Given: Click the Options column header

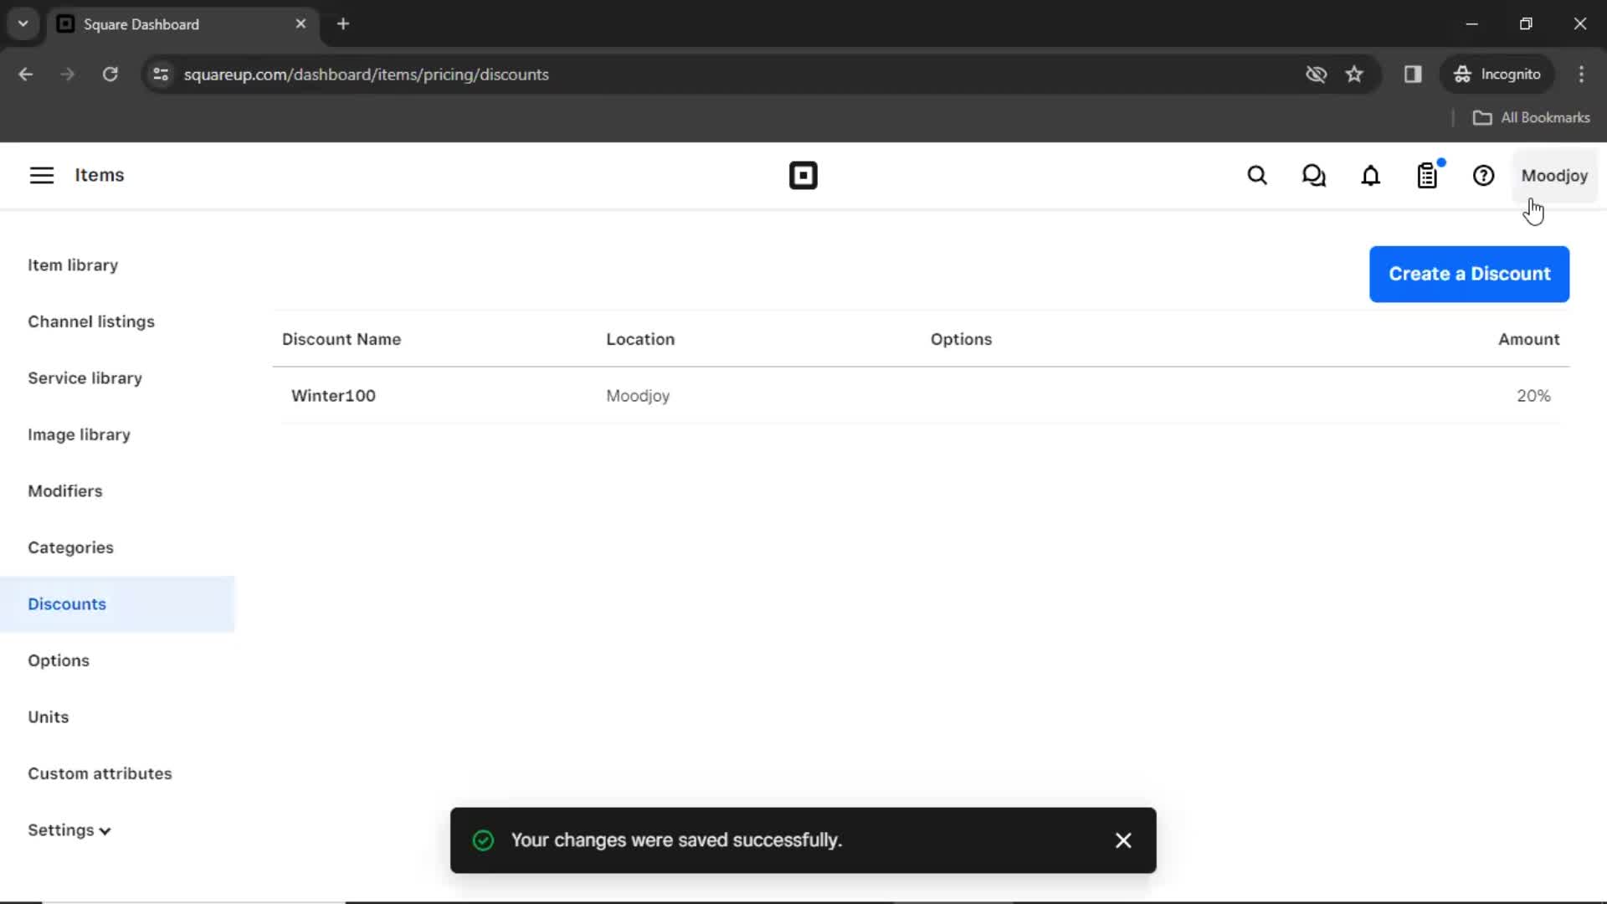Looking at the screenshot, I should (961, 339).
